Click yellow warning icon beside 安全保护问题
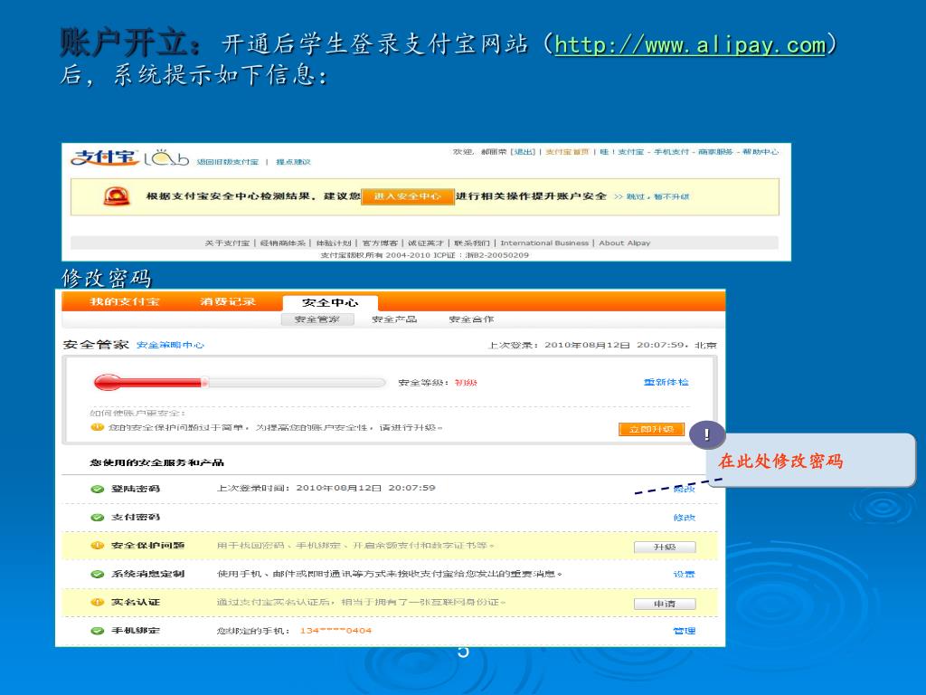 pyautogui.click(x=98, y=546)
